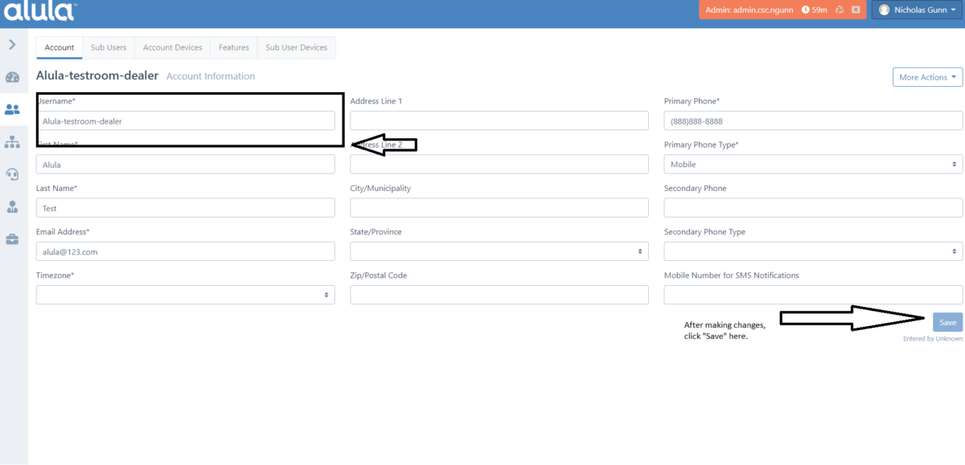
Task: Click the Save button
Action: (x=947, y=321)
